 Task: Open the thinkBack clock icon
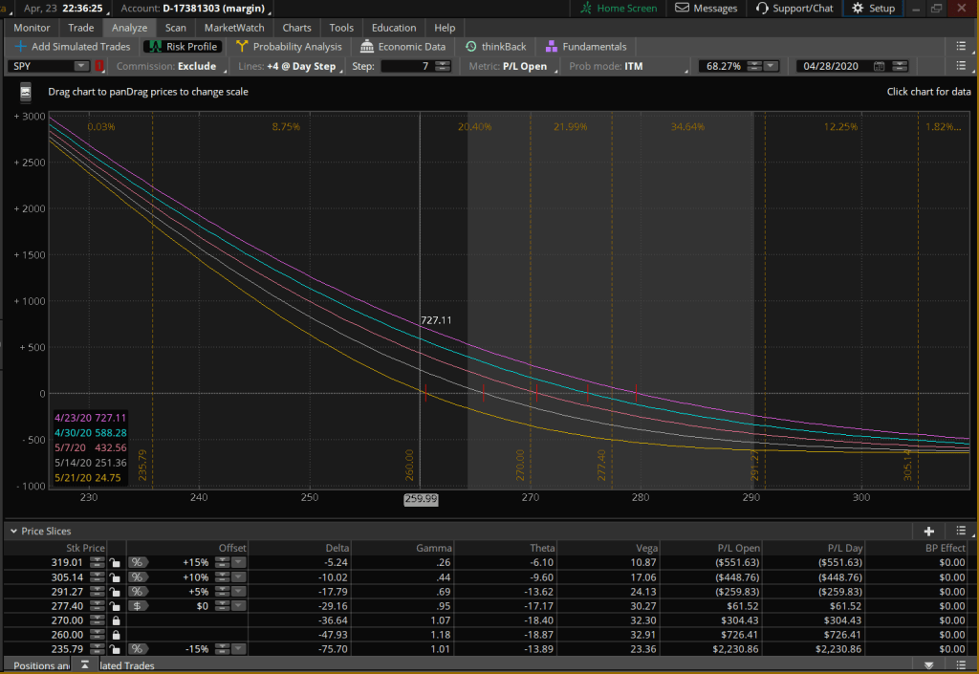[471, 47]
